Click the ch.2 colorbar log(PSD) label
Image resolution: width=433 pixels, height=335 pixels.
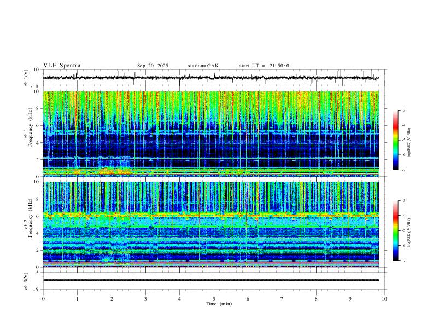tap(409, 233)
